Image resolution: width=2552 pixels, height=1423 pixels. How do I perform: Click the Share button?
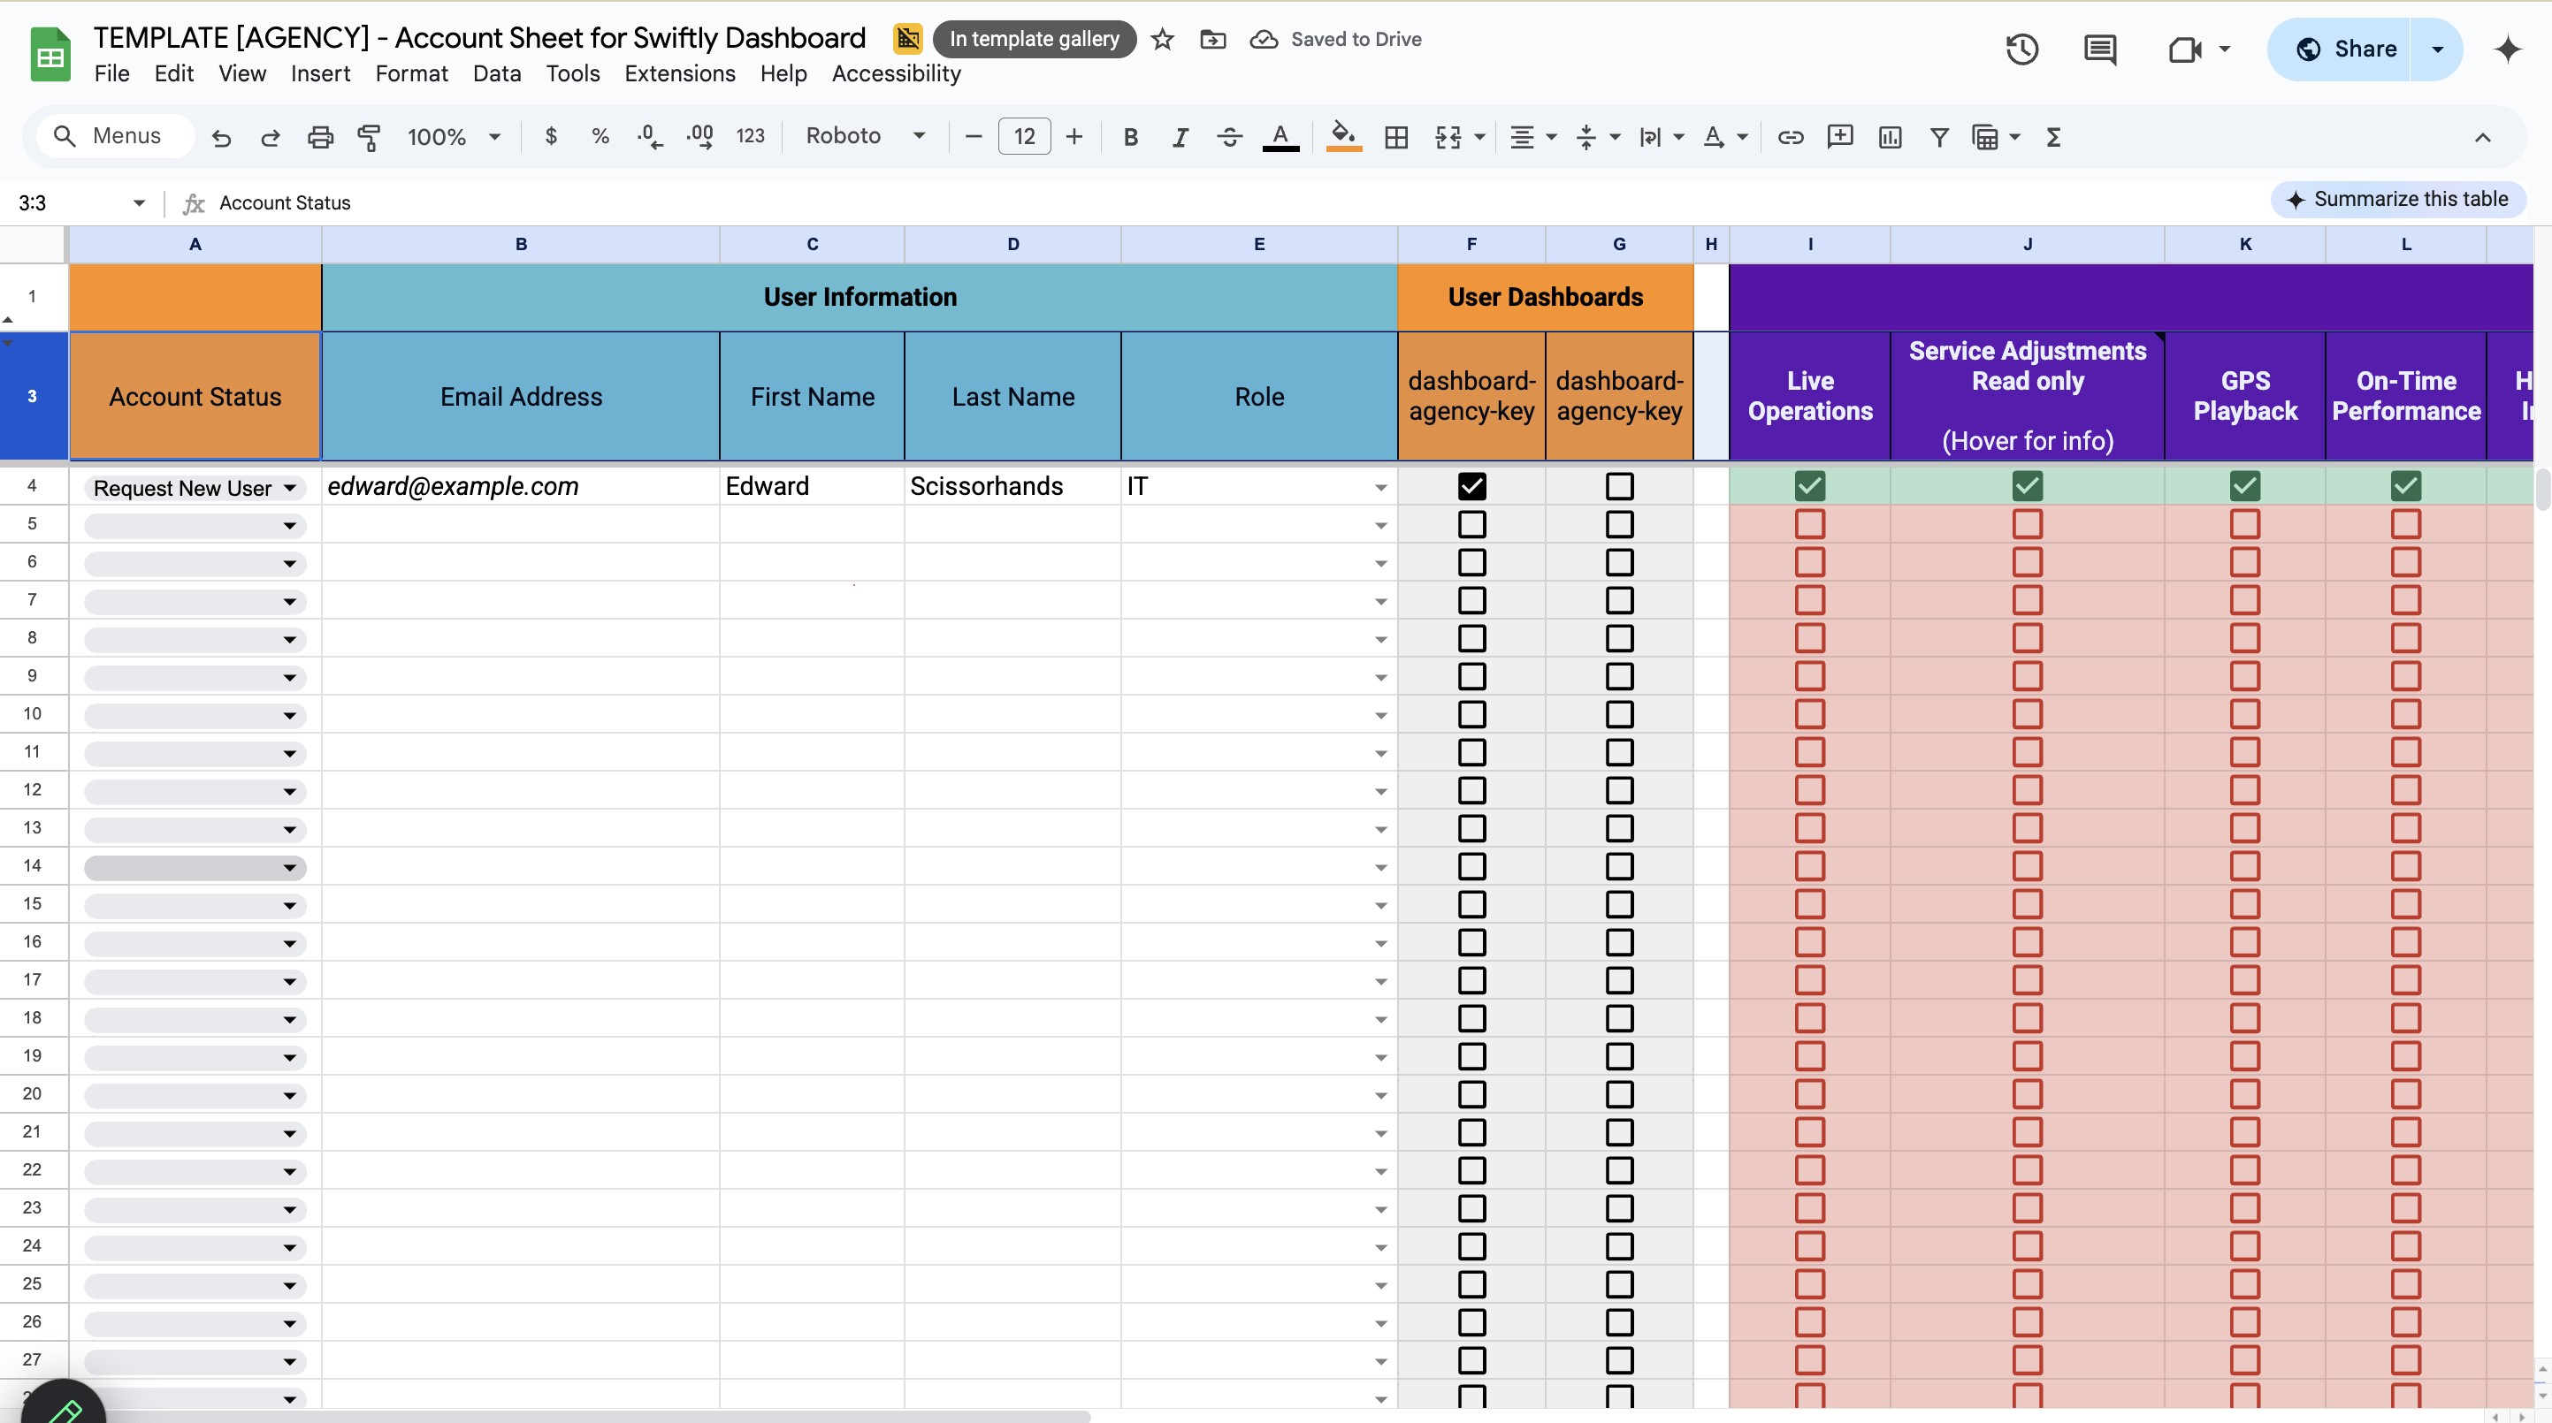[x=2345, y=49]
